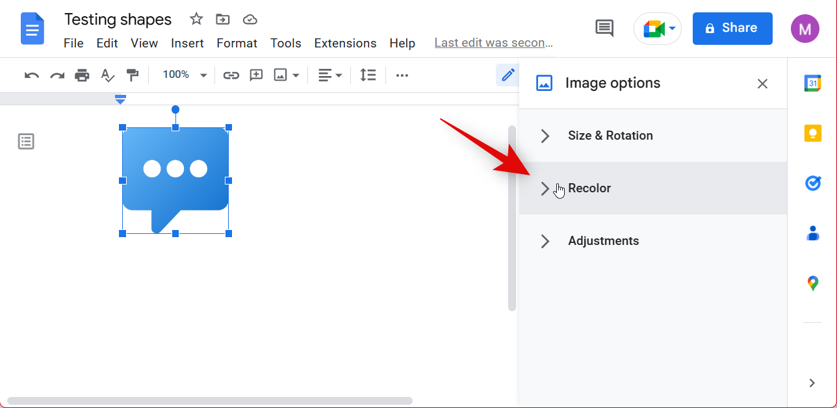837x408 pixels.
Task: Open the Format menu
Action: [x=237, y=44]
